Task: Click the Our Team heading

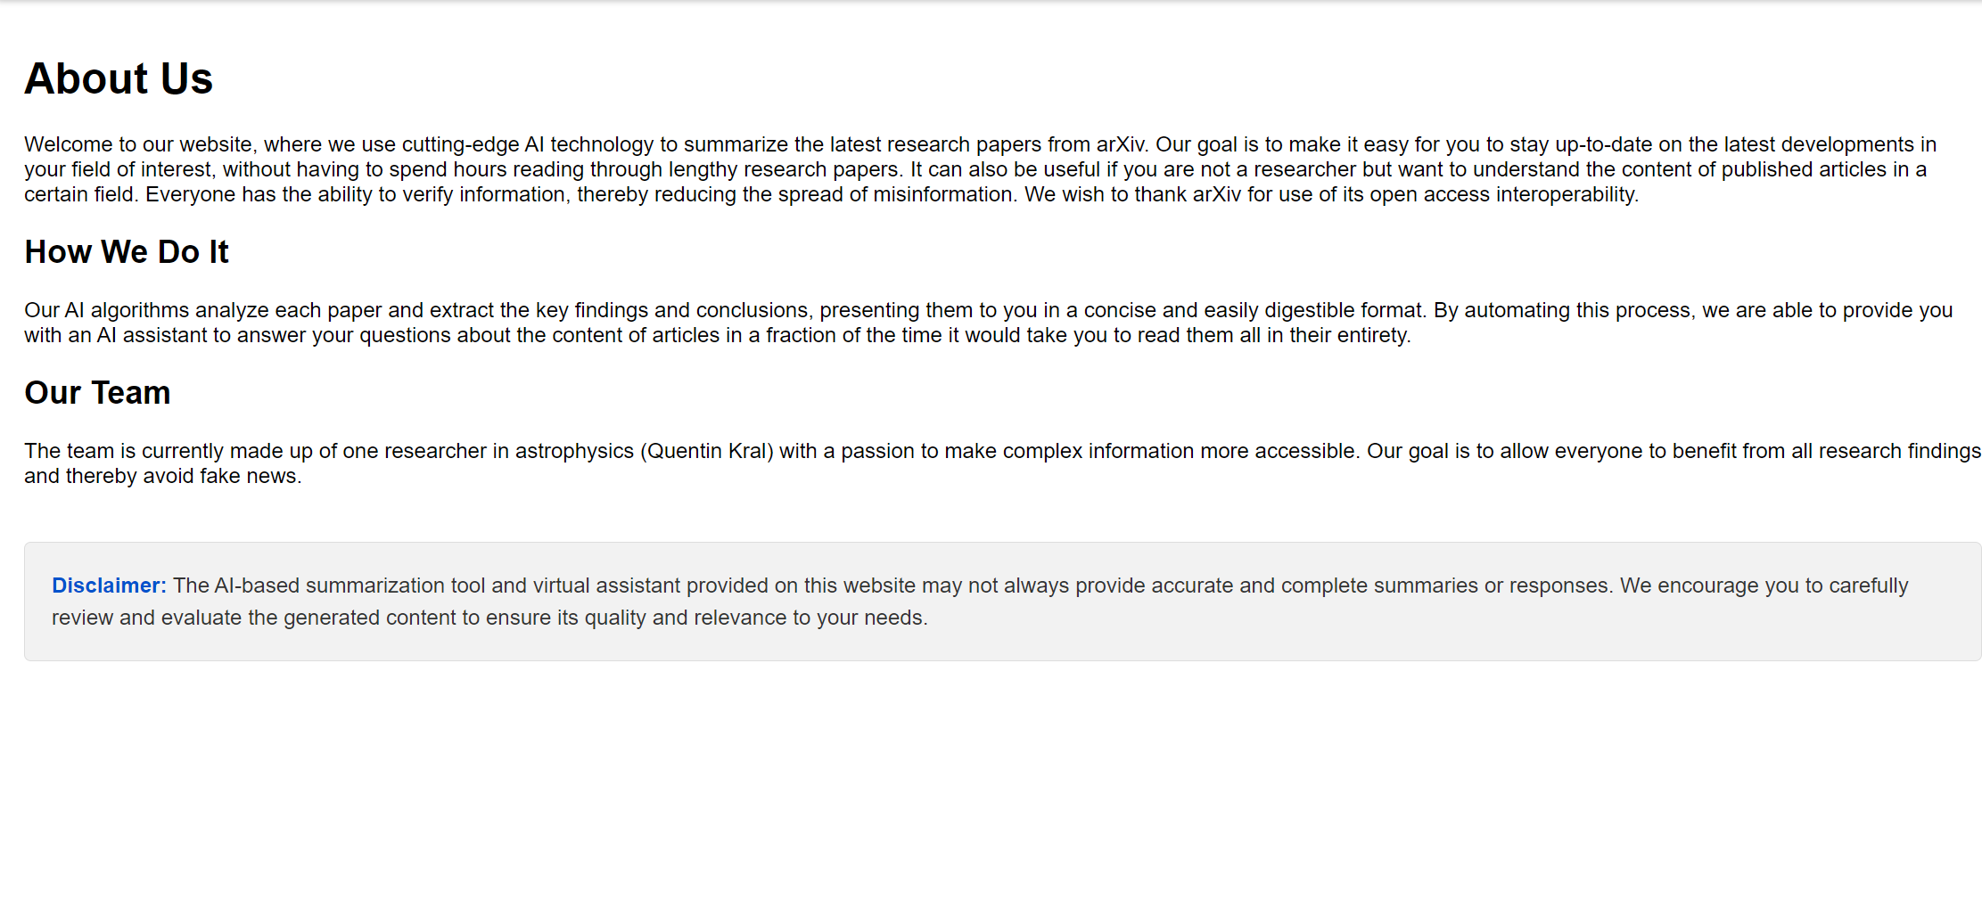Action: click(x=97, y=393)
